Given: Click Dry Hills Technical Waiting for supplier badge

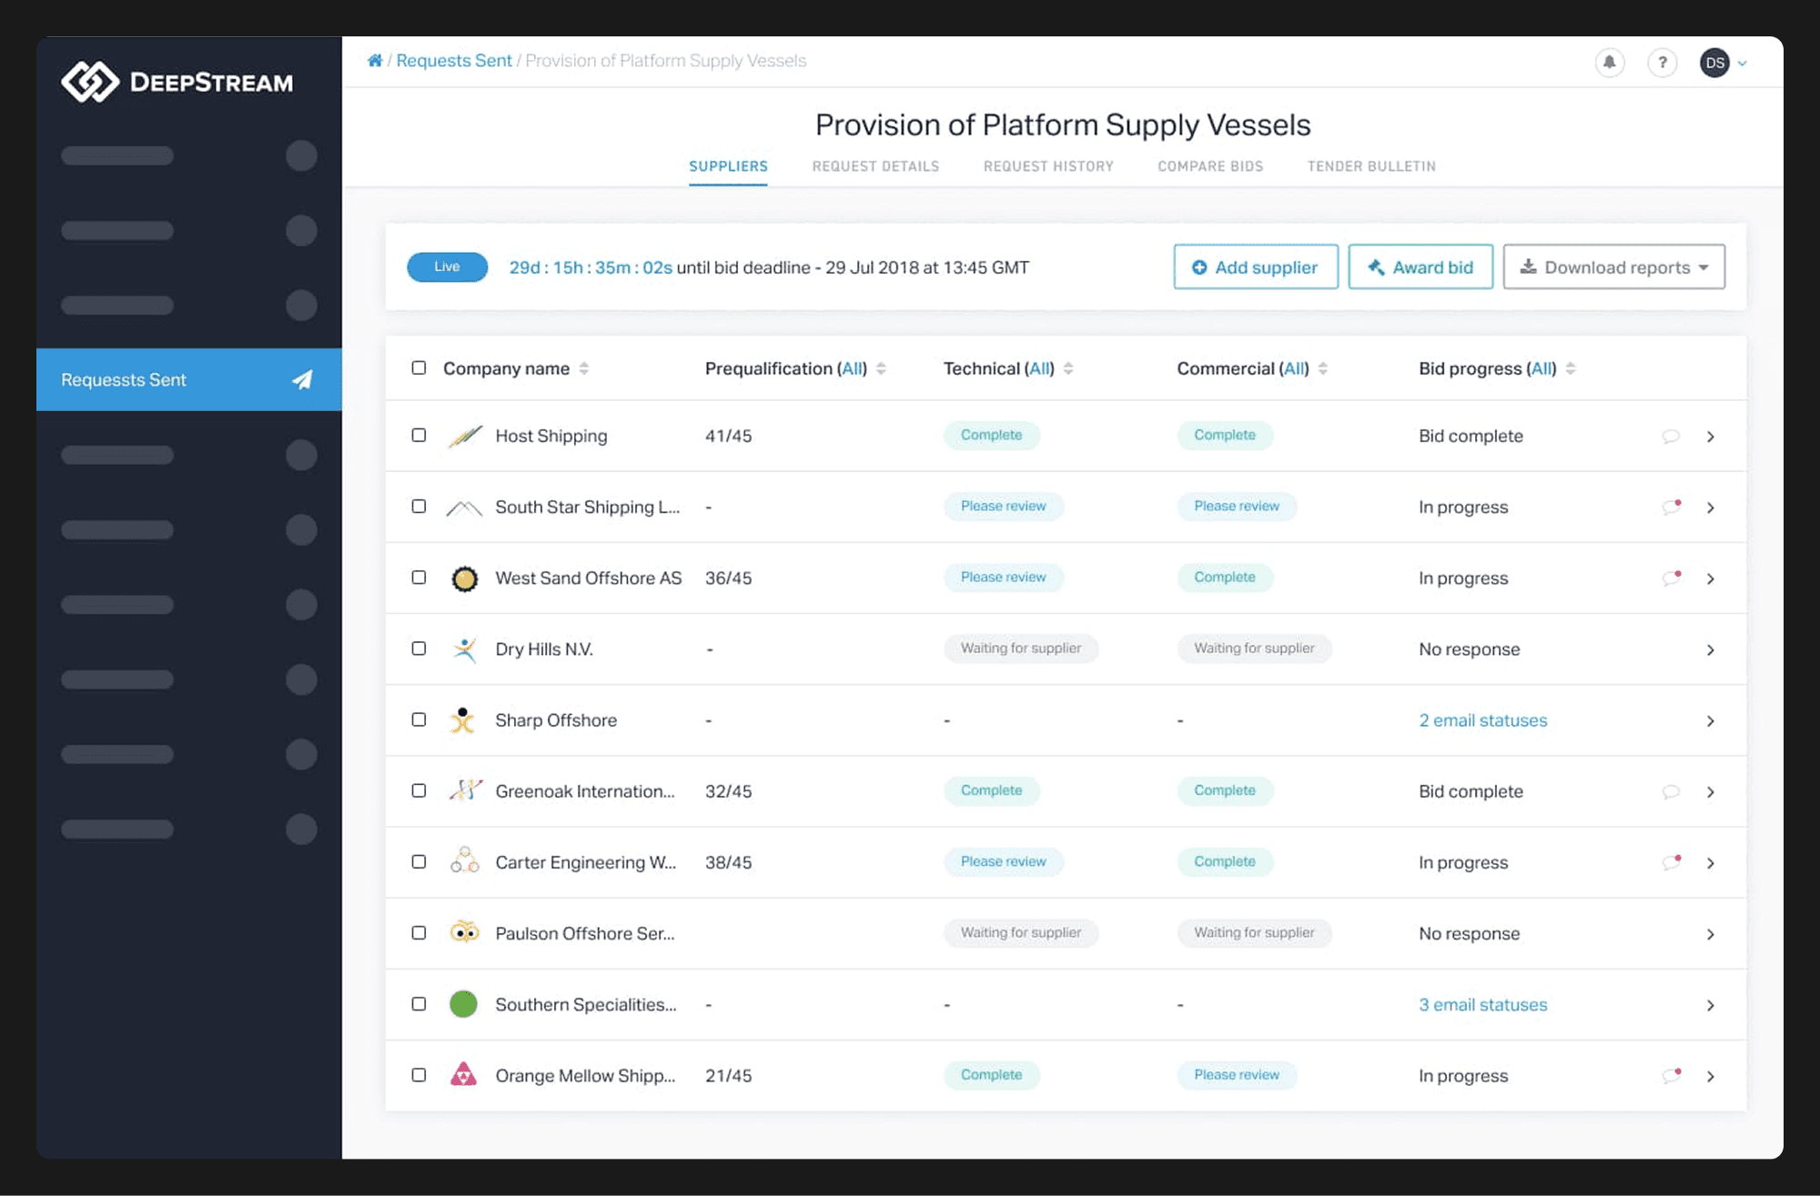Looking at the screenshot, I should (x=1021, y=648).
